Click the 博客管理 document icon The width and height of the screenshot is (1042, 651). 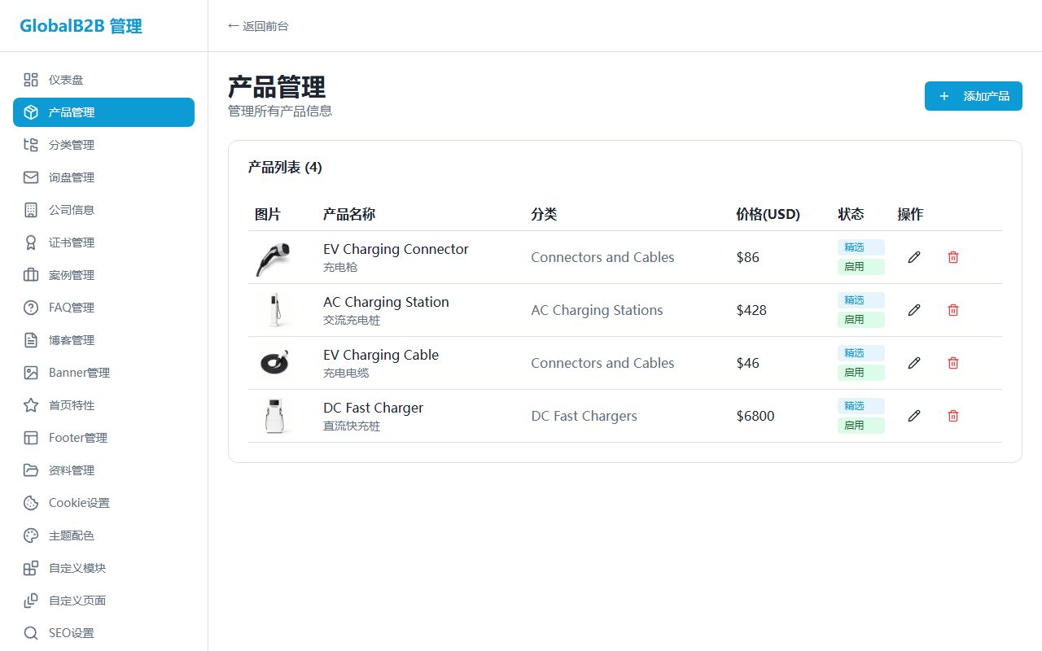click(31, 340)
